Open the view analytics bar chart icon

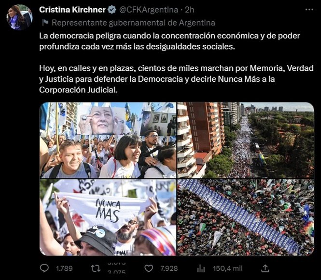click(201, 268)
